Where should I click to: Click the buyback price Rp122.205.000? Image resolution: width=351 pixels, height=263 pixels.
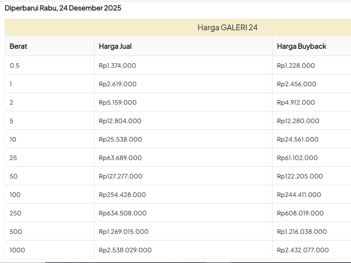pyautogui.click(x=300, y=177)
